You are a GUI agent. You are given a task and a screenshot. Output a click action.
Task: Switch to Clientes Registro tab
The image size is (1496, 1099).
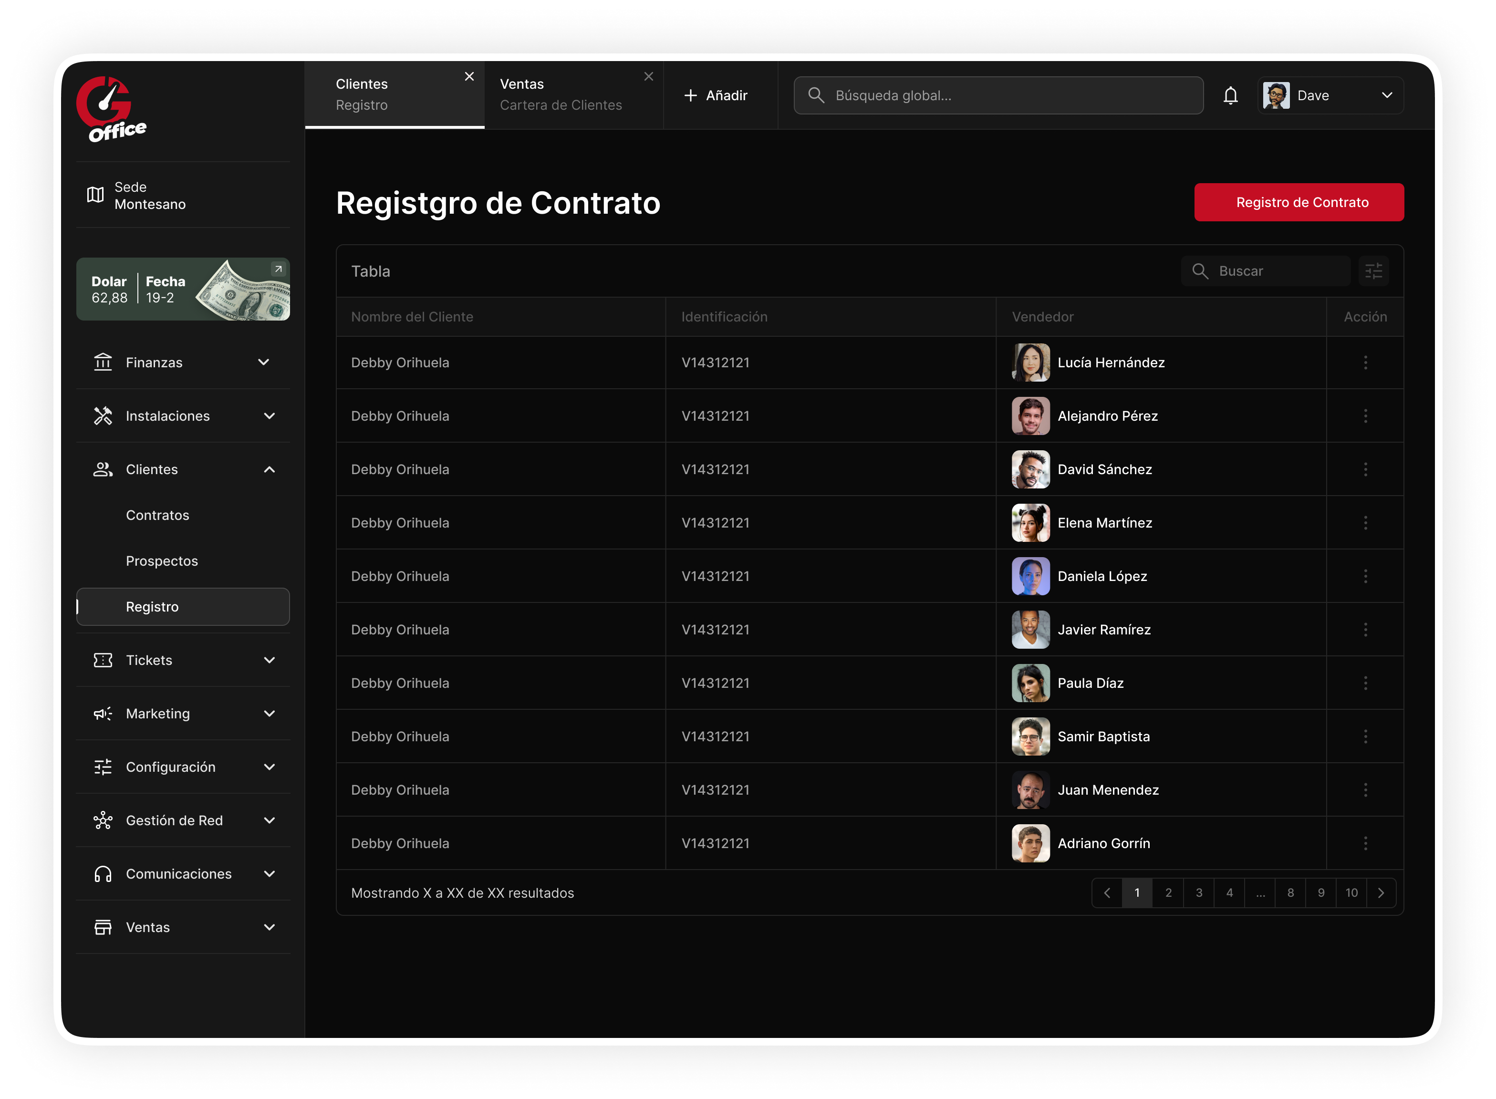(395, 94)
